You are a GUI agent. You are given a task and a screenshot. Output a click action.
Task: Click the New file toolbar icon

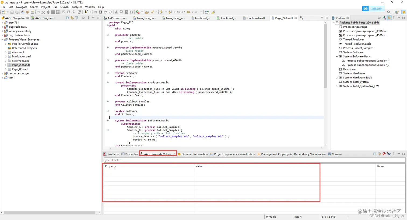(3, 12)
